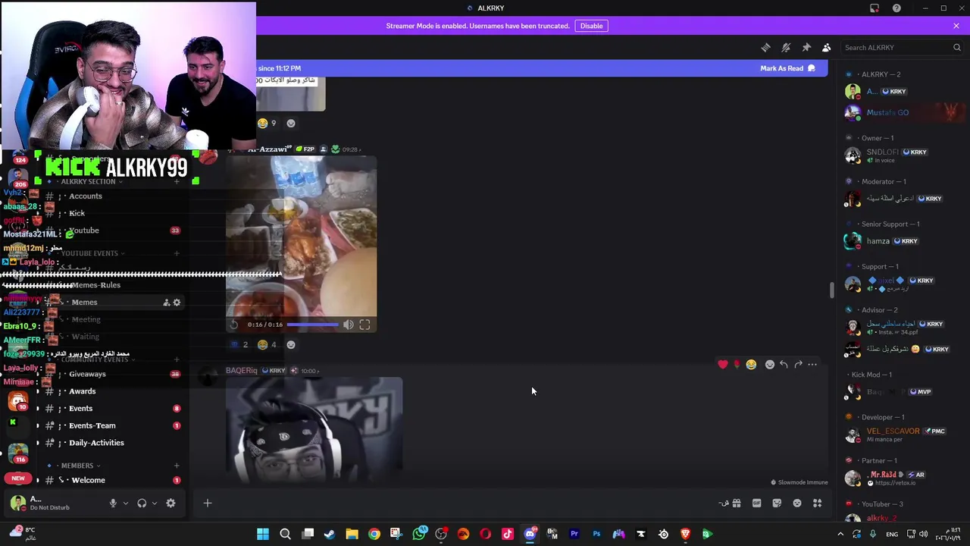970x546 pixels.
Task: Open the gift icon in message bar
Action: (x=736, y=503)
